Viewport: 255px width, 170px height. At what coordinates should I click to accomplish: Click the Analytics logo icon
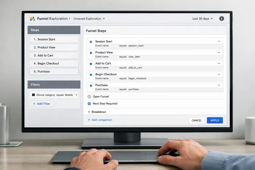tap(32, 19)
